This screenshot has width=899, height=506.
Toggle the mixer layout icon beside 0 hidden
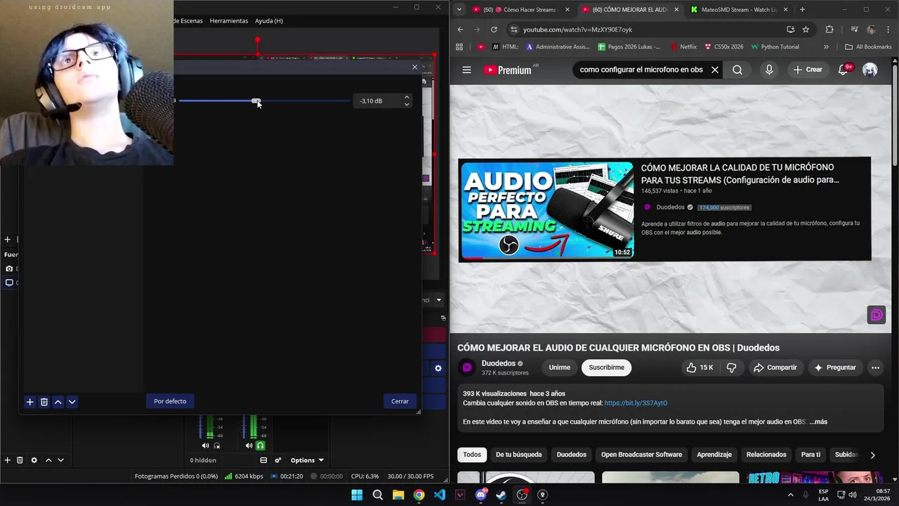(263, 460)
